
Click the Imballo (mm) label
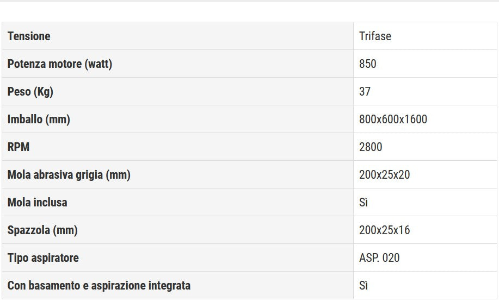coord(39,120)
